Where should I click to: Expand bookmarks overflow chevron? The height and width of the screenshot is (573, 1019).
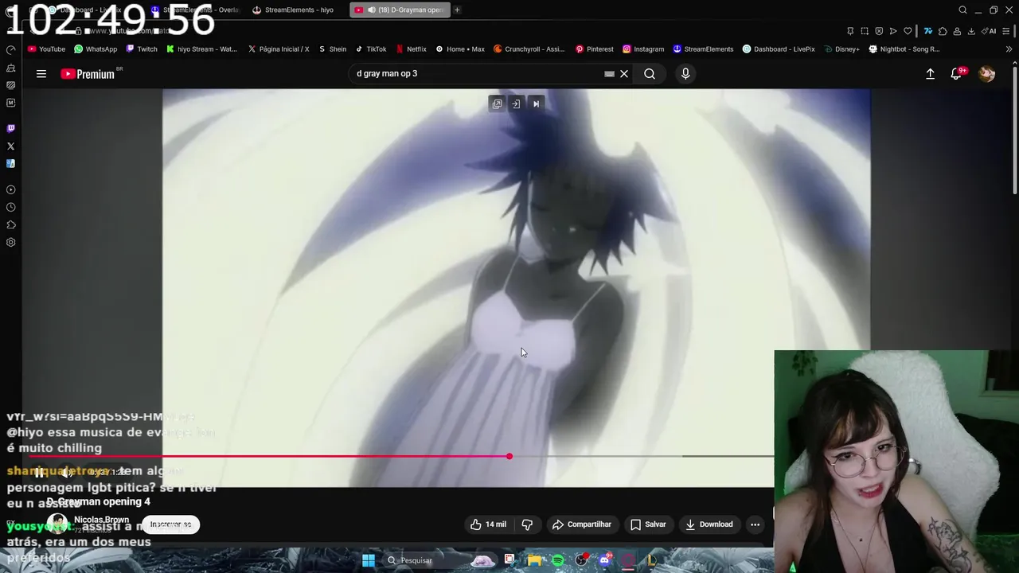1009,49
